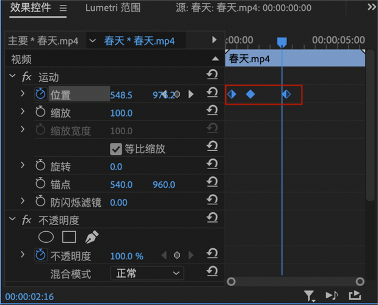Open the 混合模式 dropdown showing 正常
The width and height of the screenshot is (378, 305).
[147, 273]
